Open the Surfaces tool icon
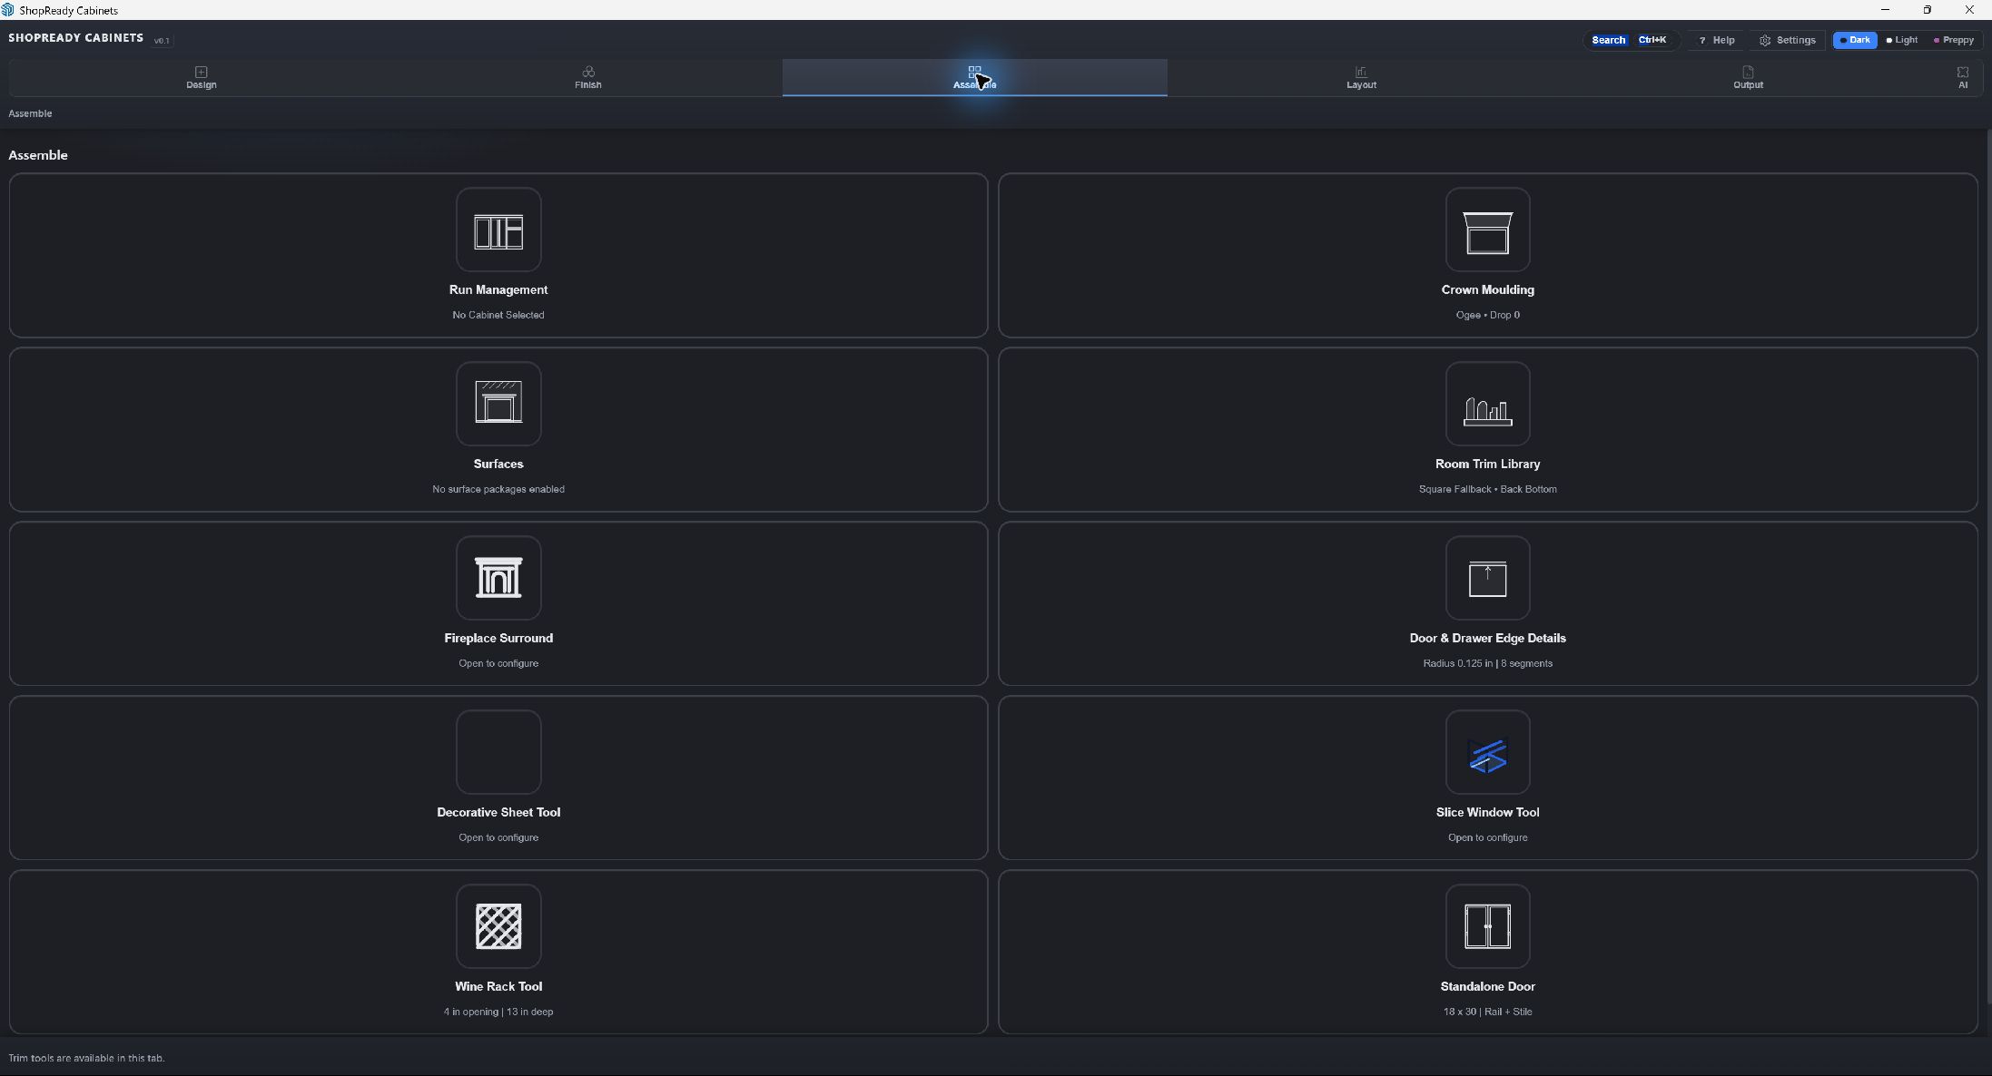The height and width of the screenshot is (1076, 1992). tap(498, 404)
